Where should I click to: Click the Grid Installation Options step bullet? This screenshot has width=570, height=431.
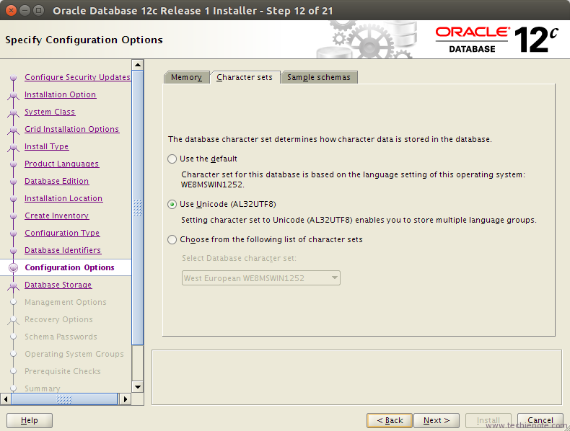tap(14, 129)
